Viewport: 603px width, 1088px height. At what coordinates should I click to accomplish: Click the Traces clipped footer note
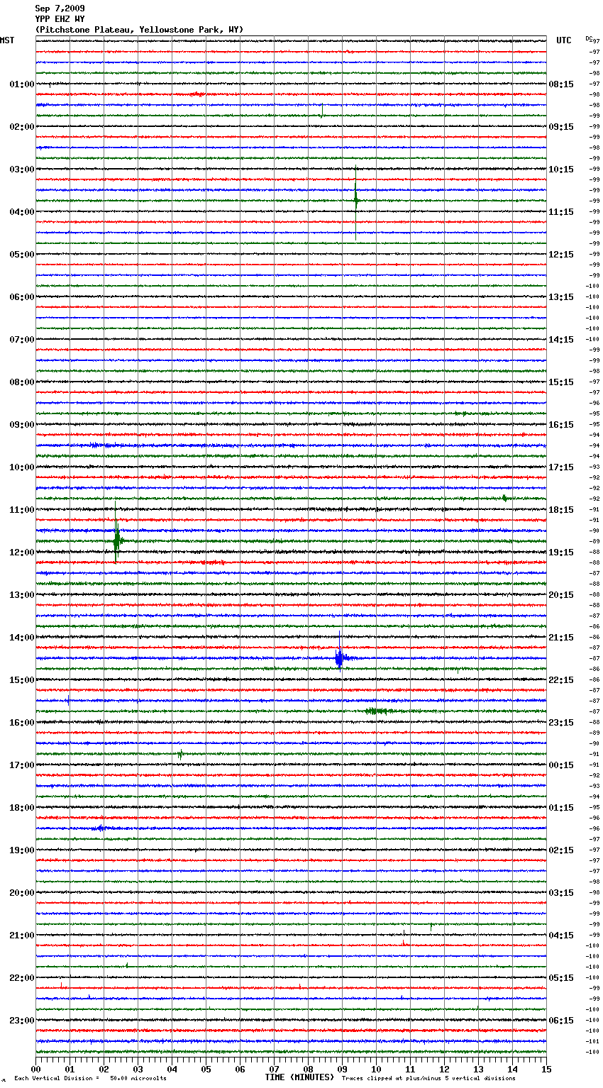428,1079
